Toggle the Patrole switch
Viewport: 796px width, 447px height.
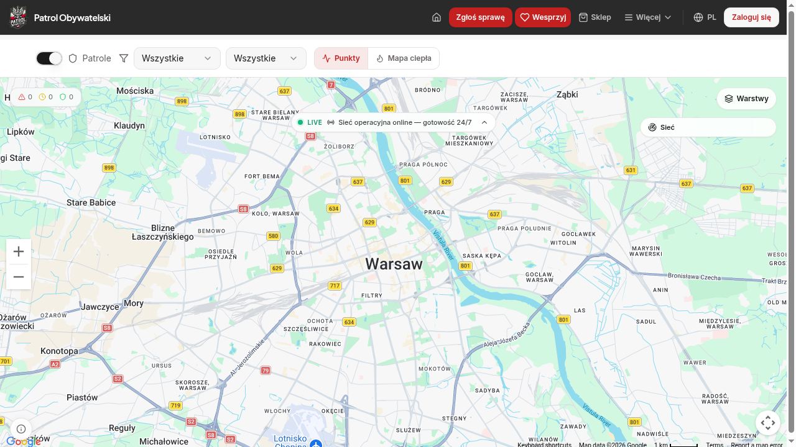click(x=49, y=58)
